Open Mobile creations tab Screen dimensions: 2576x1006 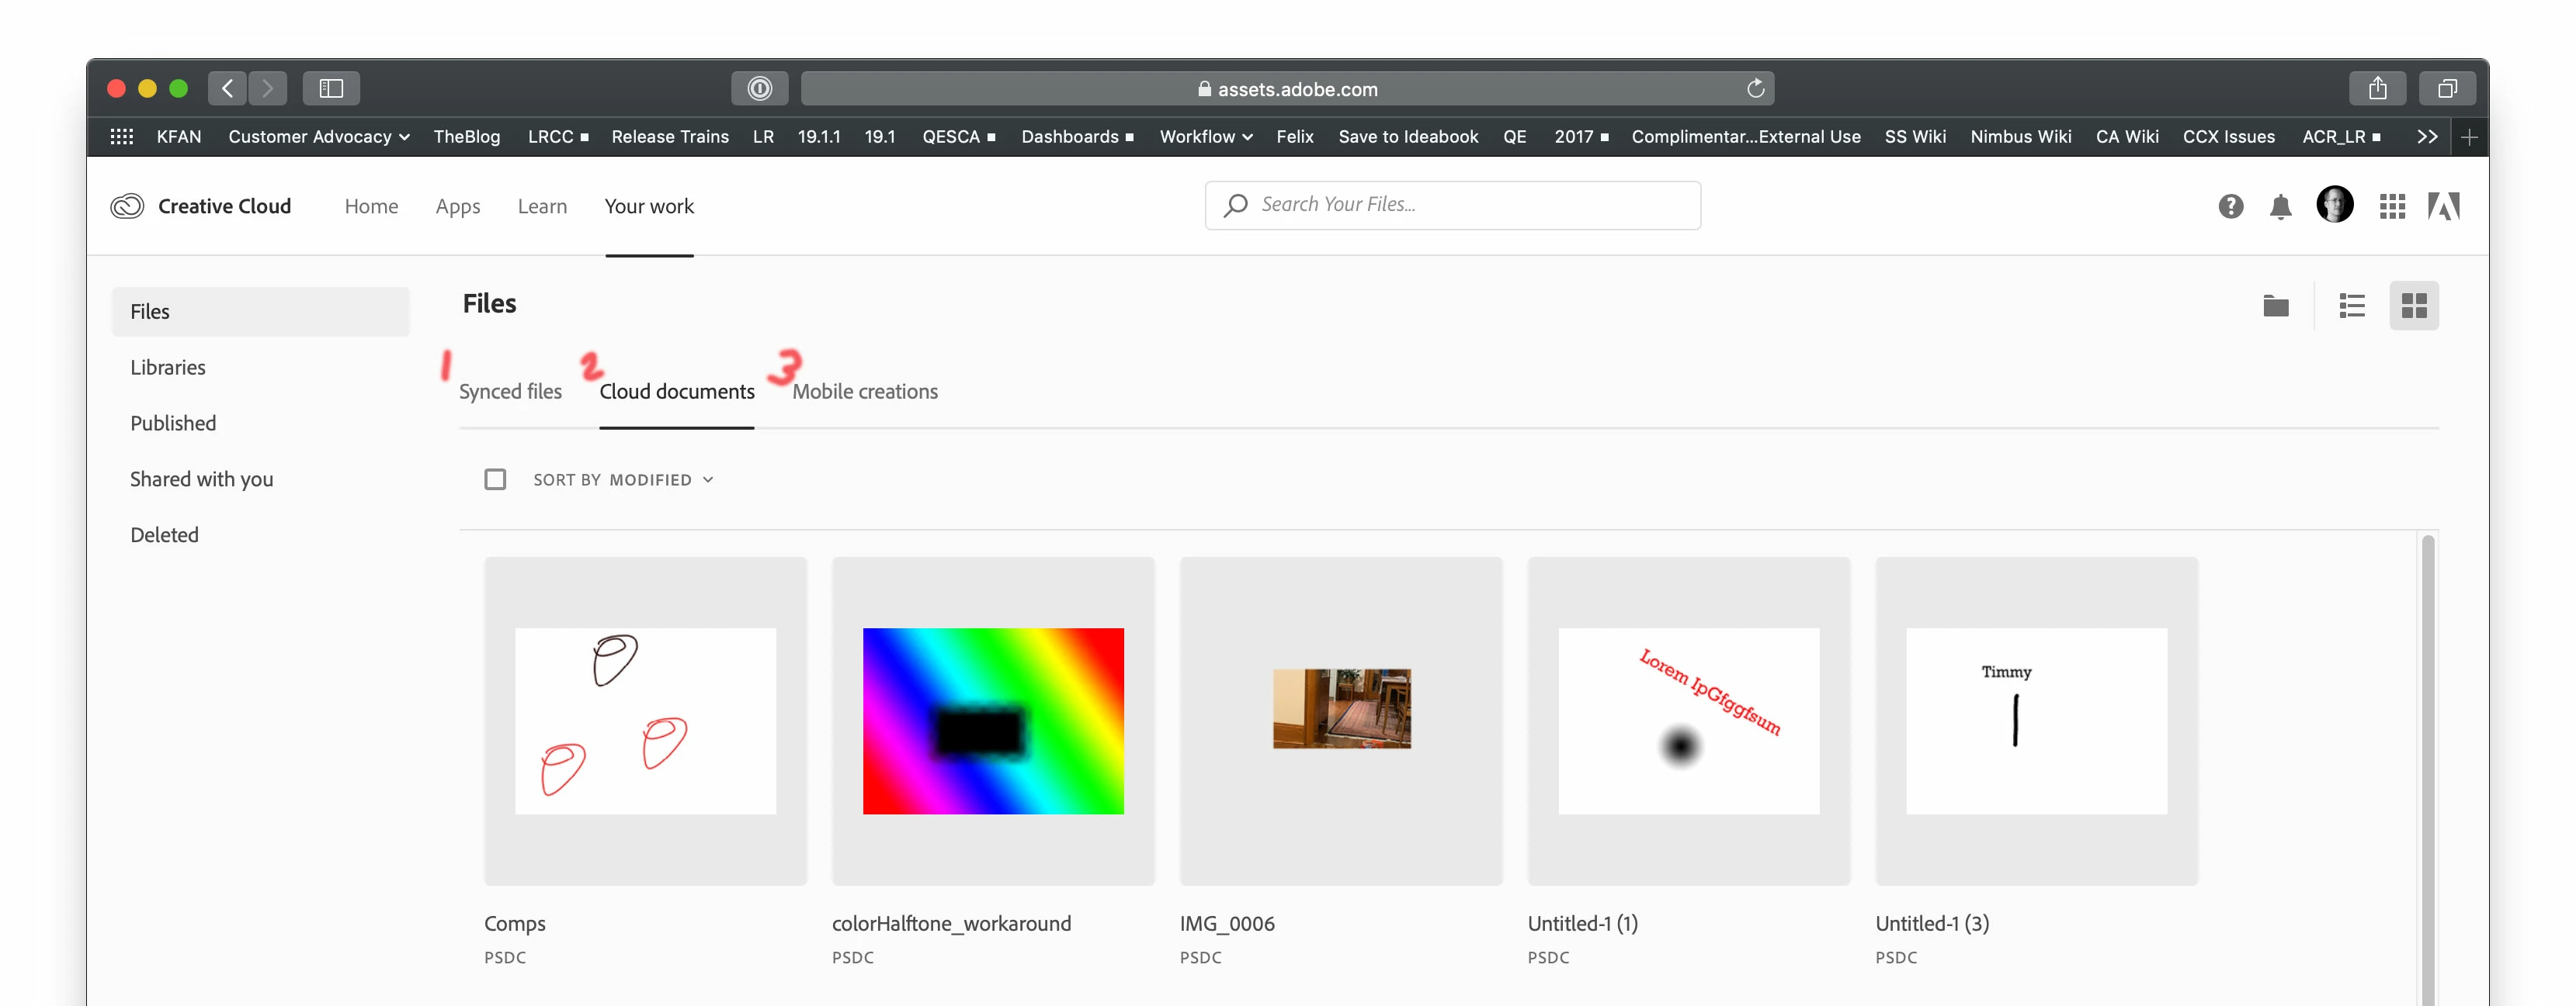[864, 392]
